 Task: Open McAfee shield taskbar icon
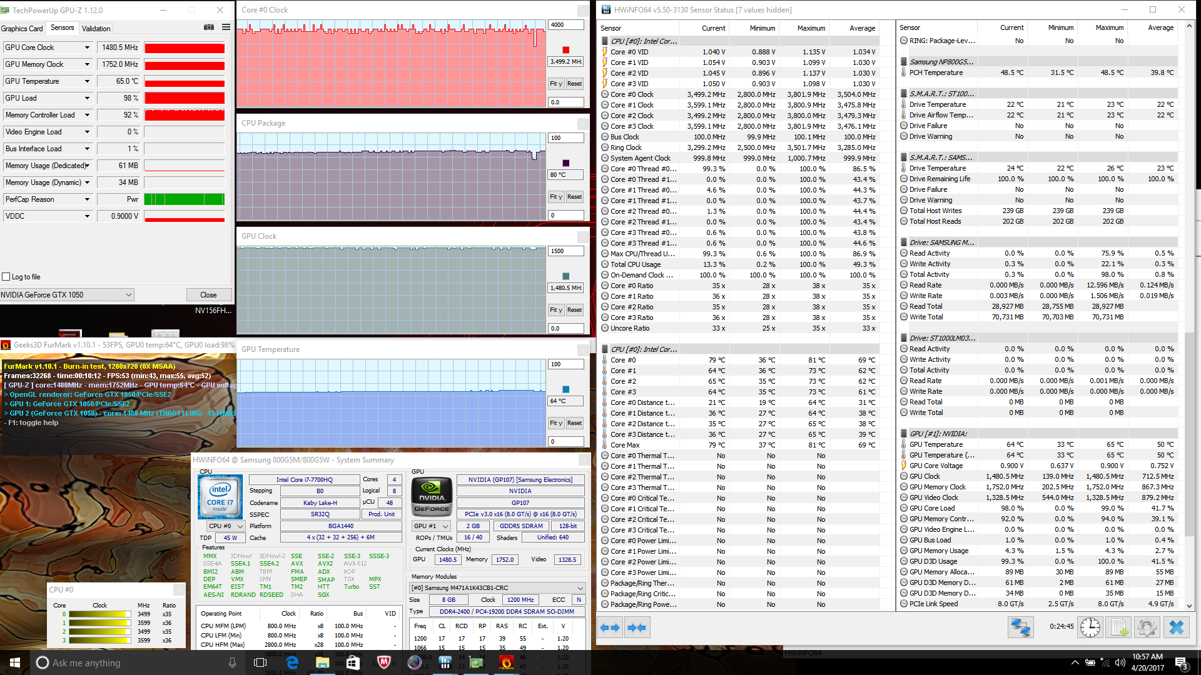[x=384, y=662]
